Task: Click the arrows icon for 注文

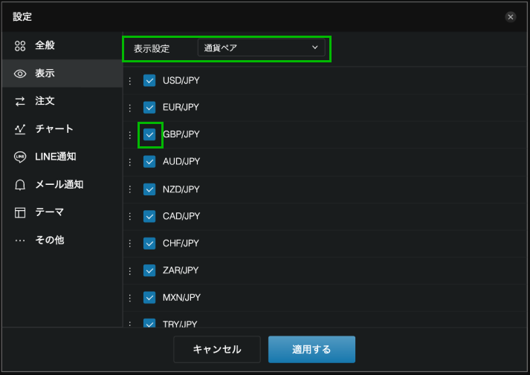Action: [20, 101]
